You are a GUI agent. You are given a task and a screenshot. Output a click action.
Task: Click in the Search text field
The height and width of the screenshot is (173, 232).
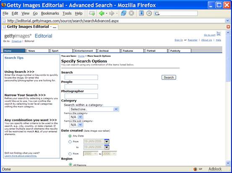click(x=81, y=77)
